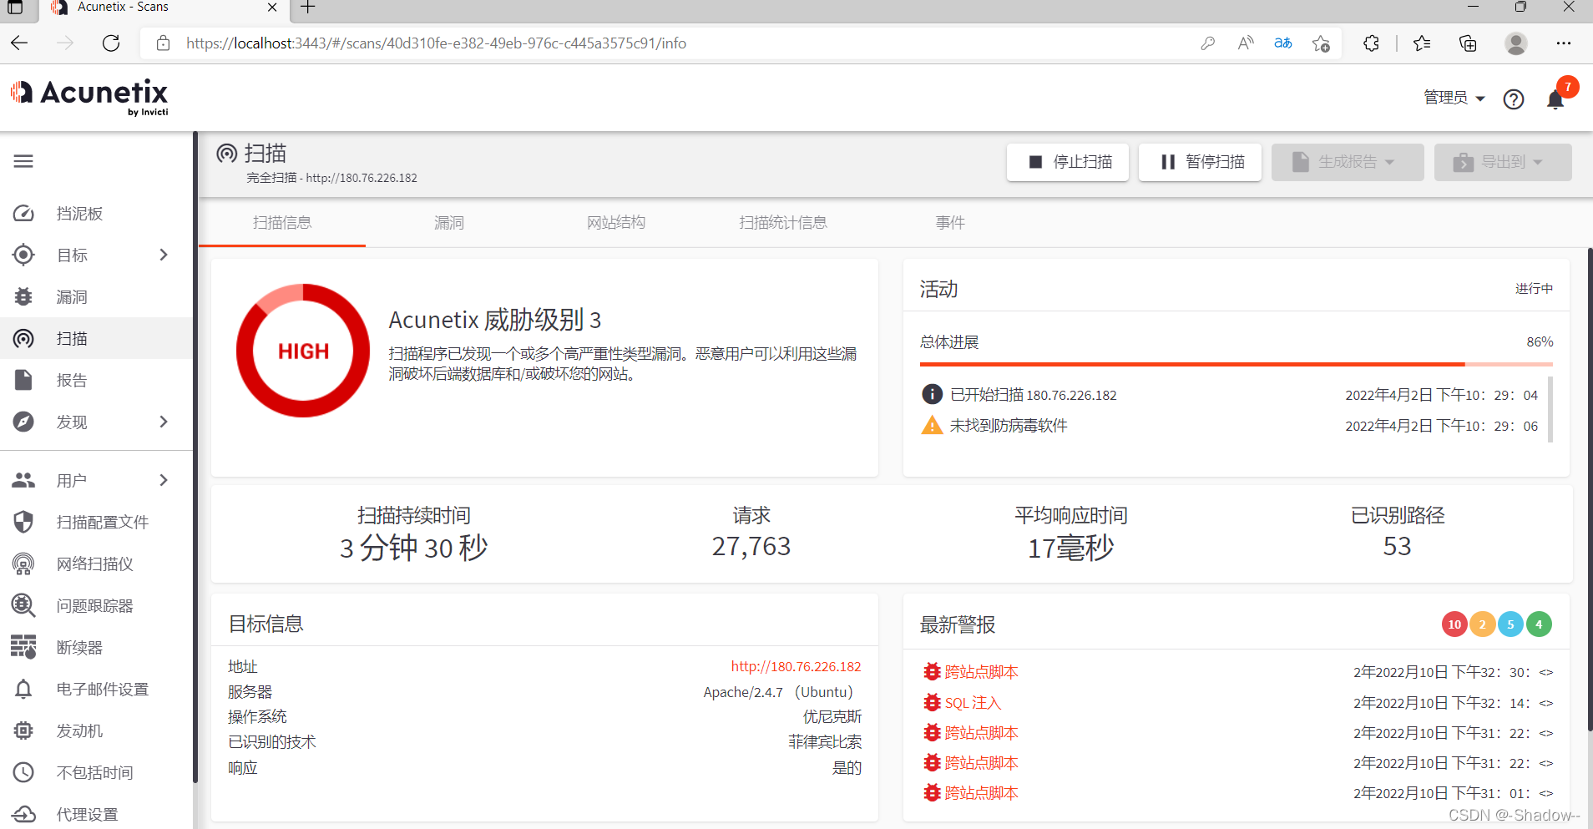Click the 总体进展 progress bar

[x=1236, y=364]
